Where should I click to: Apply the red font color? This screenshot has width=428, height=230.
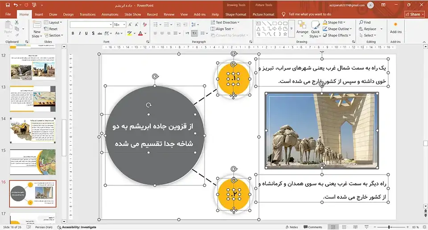click(140, 33)
